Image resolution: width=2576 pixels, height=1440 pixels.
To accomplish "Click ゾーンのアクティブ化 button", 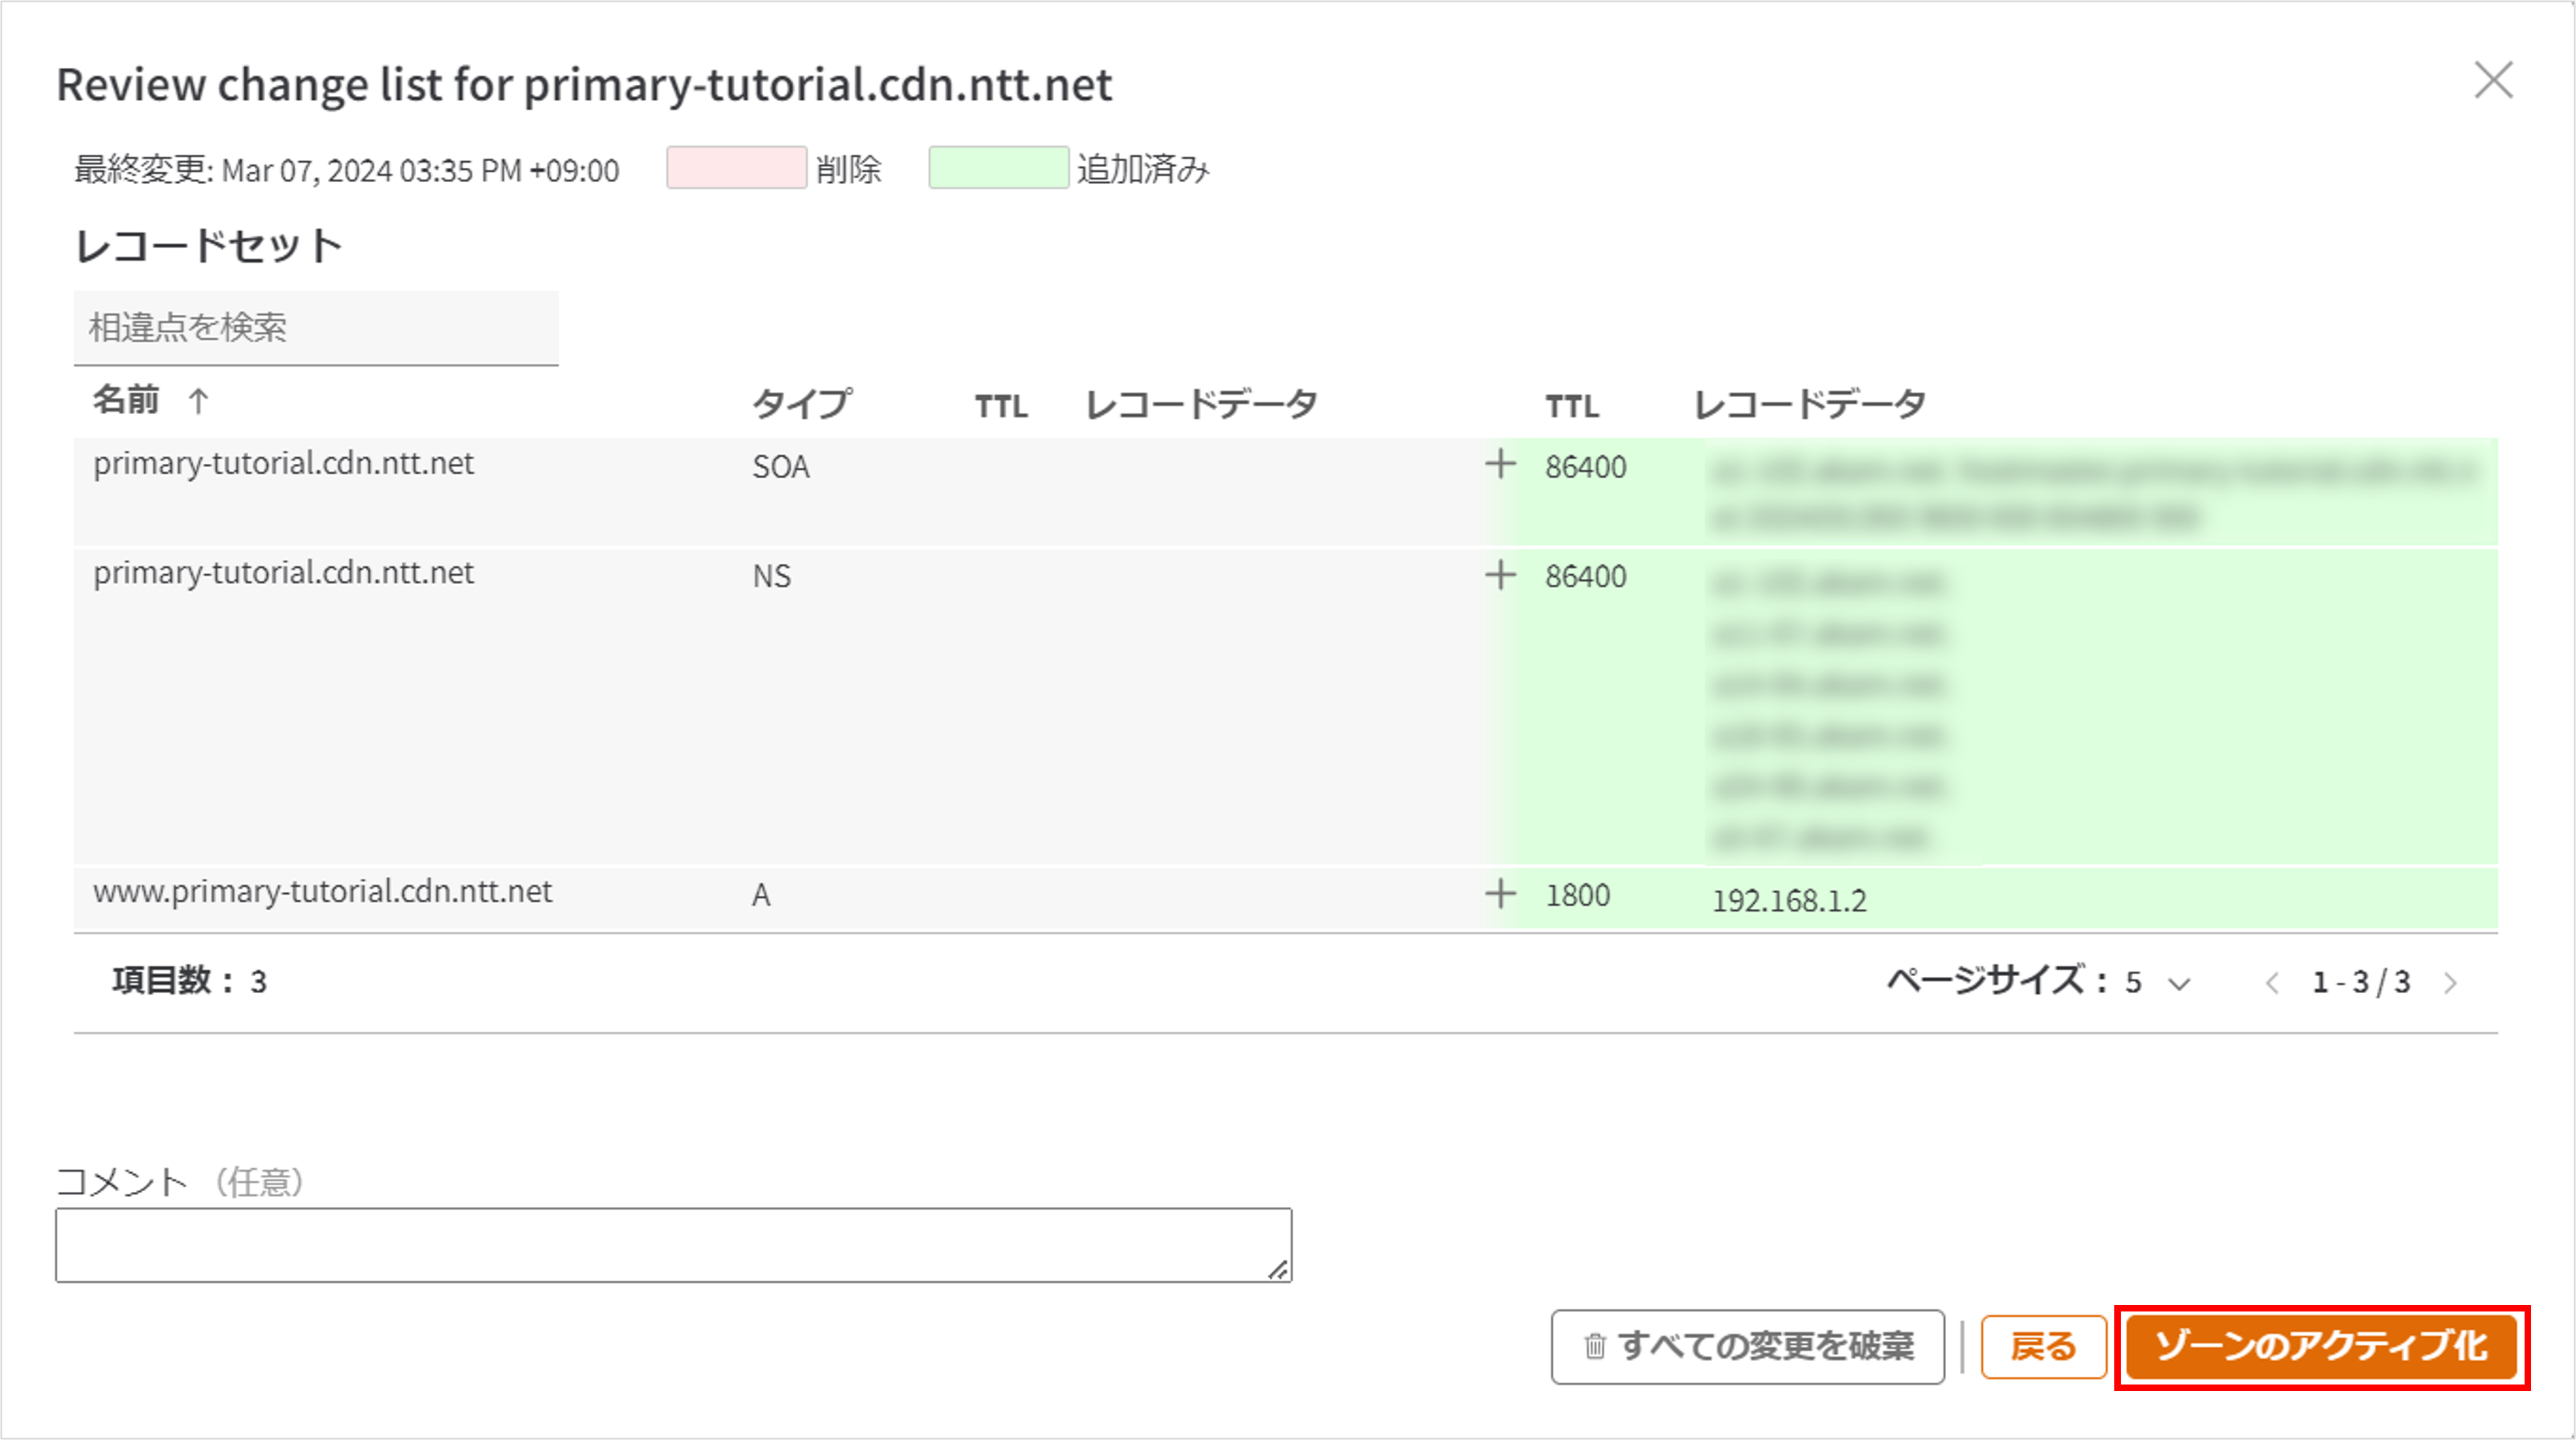I will (x=2321, y=1346).
